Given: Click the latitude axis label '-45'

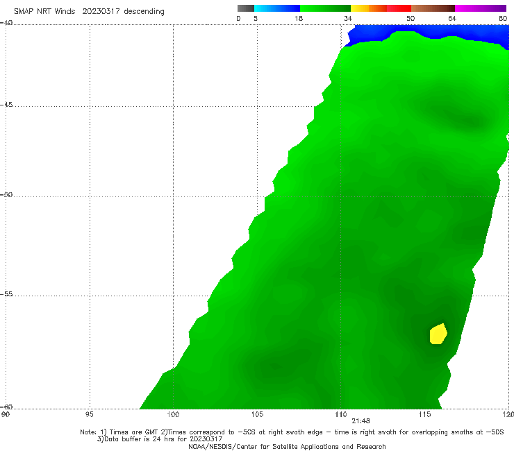Looking at the screenshot, I should point(6,105).
